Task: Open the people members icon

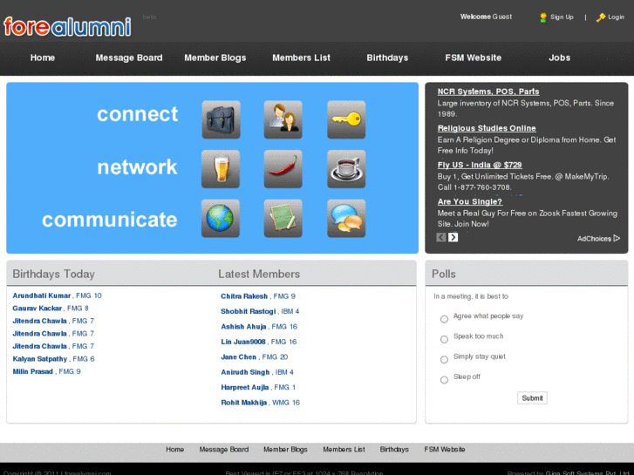Action: (283, 119)
